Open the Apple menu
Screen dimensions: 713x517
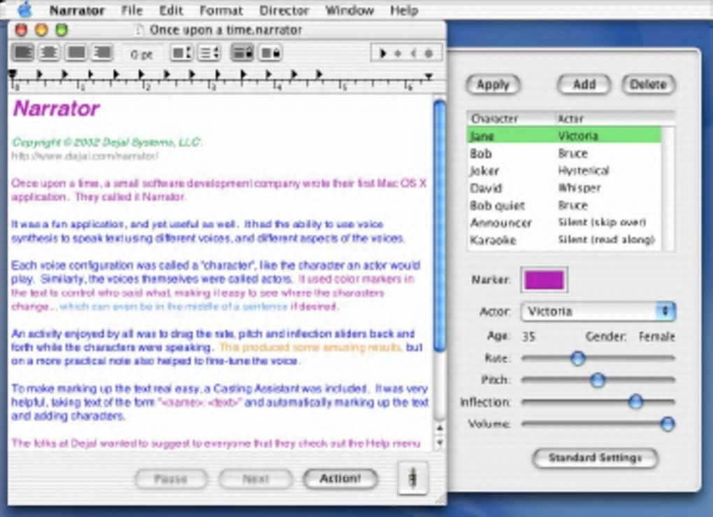point(25,9)
